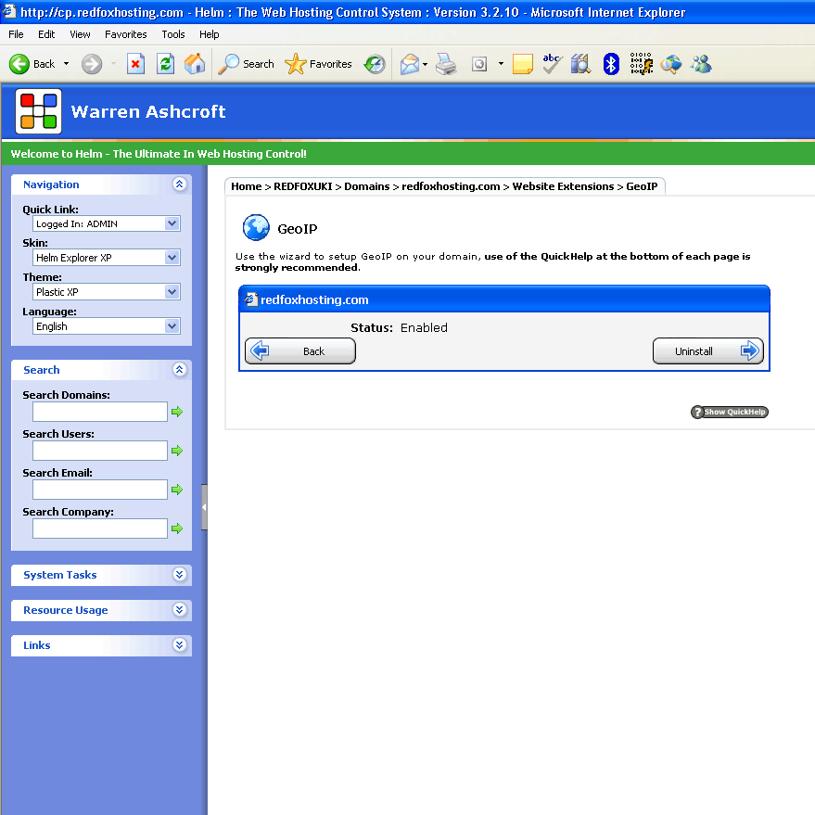Click the page icon beside redfoxhosting.com header
The width and height of the screenshot is (815, 815).
pos(251,299)
